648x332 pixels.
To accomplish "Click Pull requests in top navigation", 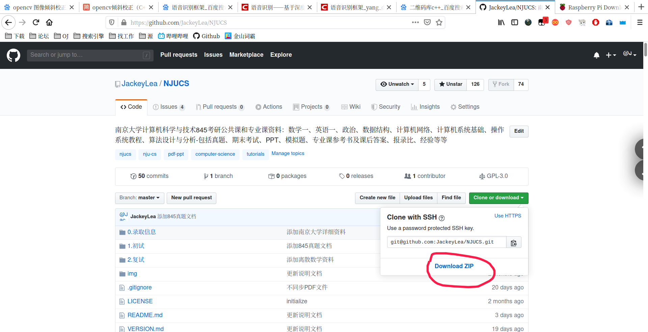I will tap(179, 55).
